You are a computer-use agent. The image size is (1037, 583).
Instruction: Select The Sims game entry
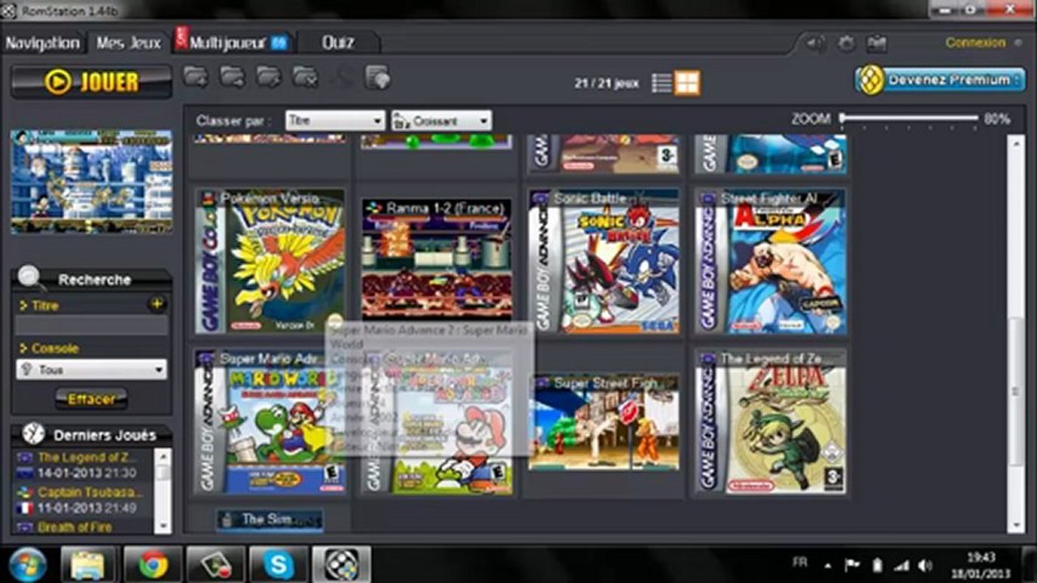pyautogui.click(x=270, y=520)
